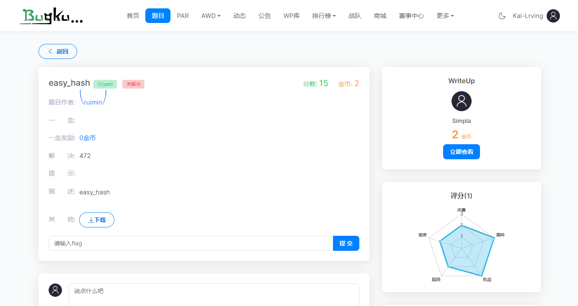This screenshot has width=578, height=306.
Task: Select the Crypto category tag
Action: pos(105,84)
